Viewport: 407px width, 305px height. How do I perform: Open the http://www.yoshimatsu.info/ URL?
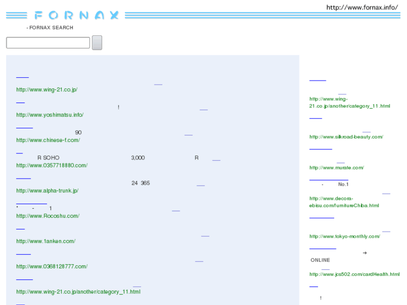[x=50, y=115]
